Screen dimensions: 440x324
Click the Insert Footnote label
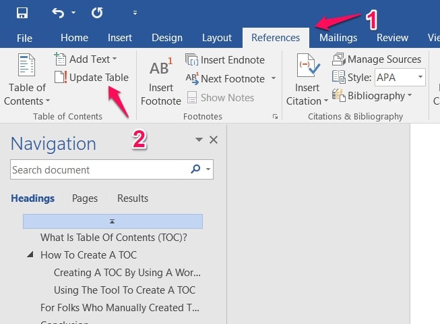click(x=161, y=94)
